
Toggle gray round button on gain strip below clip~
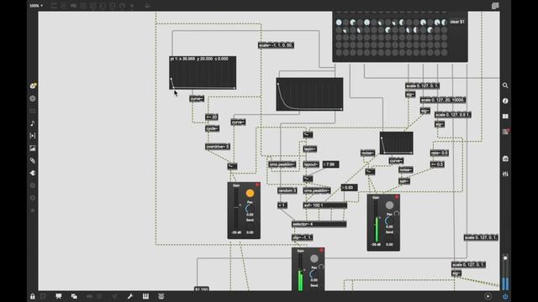pos(314,259)
